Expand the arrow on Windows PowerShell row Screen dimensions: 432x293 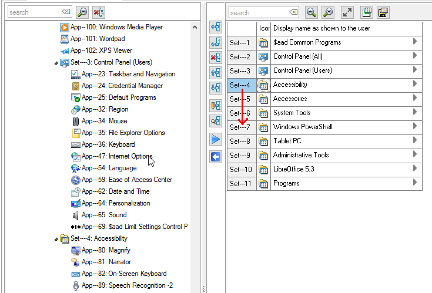tap(415, 126)
